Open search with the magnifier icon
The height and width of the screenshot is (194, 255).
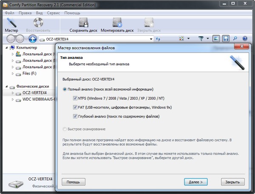(x=235, y=38)
